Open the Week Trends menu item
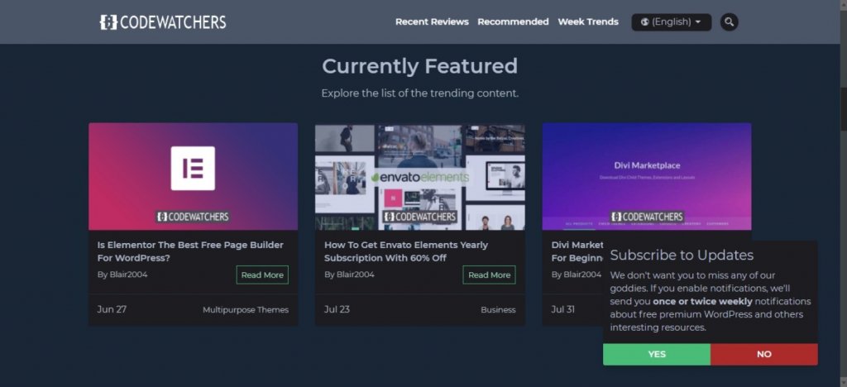847x387 pixels. click(588, 22)
